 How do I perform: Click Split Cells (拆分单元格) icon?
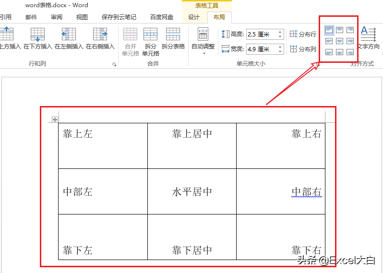pos(150,35)
